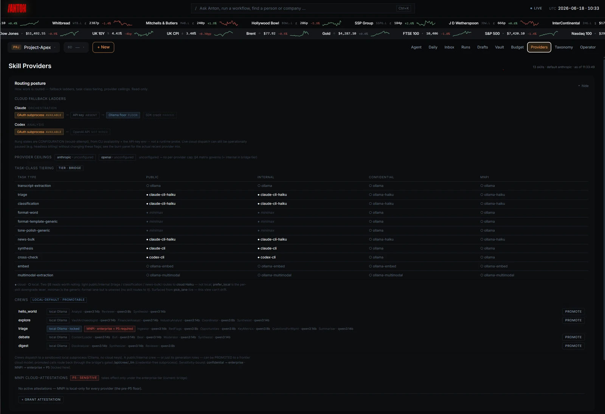Click SSP Group ticker sparkline
605x414 pixels.
[x=426, y=23]
